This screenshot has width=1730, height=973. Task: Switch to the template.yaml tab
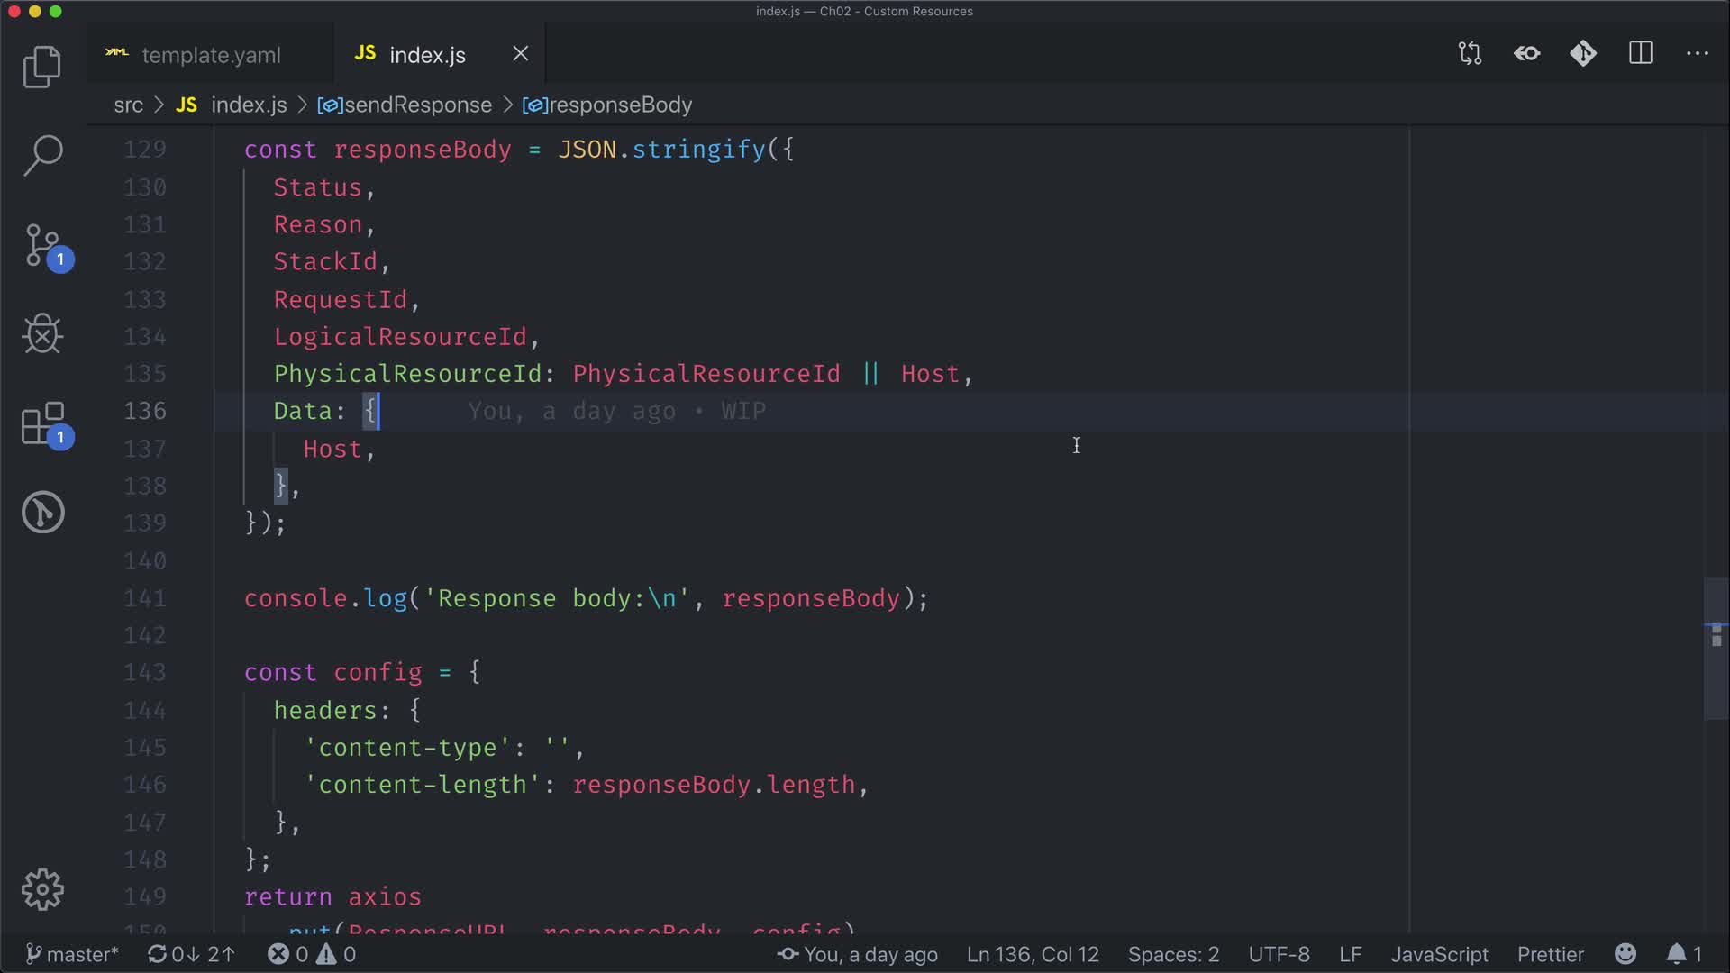211,55
